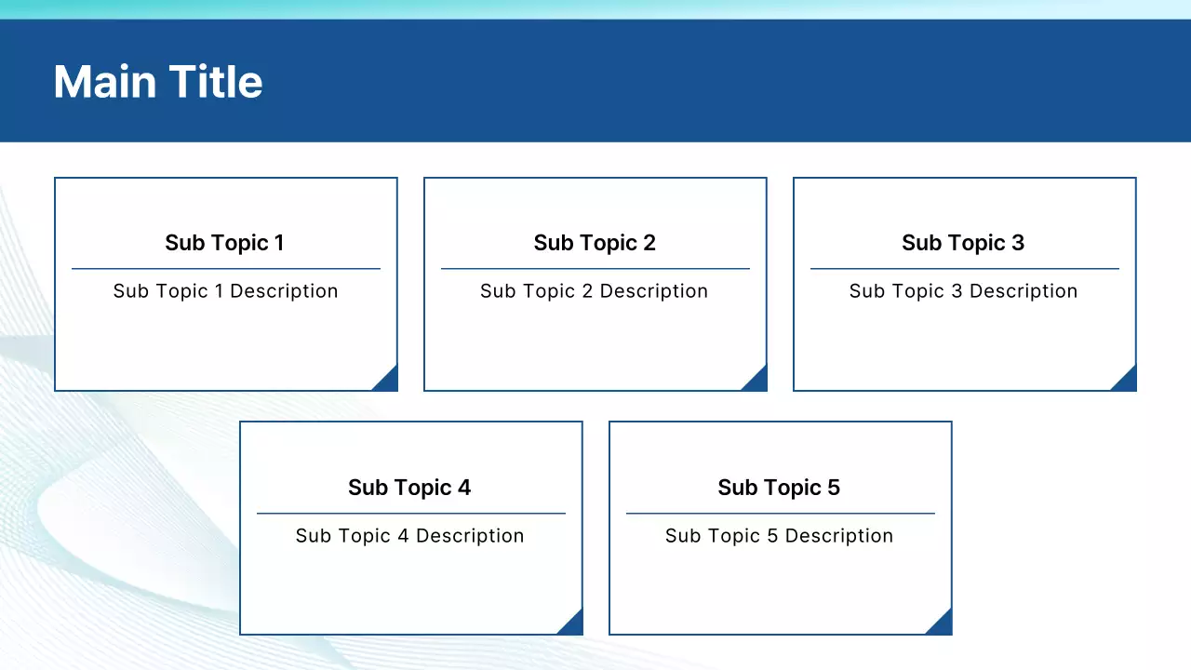The width and height of the screenshot is (1191, 670).
Task: Click the Main Title text
Action: 158,82
